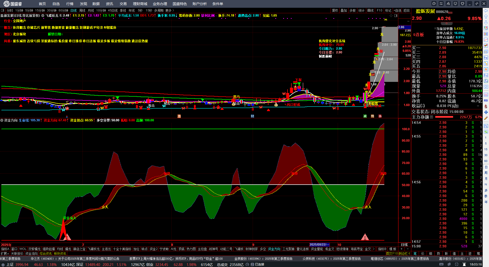Expand the 扩展 panel at bottom left
Image resolution: width=489 pixels, height=267 pixels.
coord(5,254)
